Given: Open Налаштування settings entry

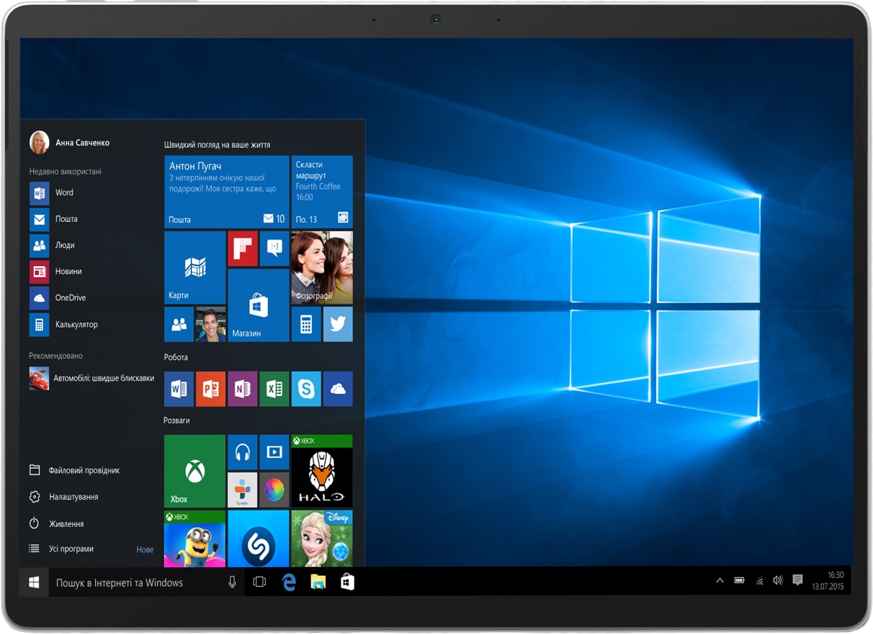Looking at the screenshot, I should [64, 497].
